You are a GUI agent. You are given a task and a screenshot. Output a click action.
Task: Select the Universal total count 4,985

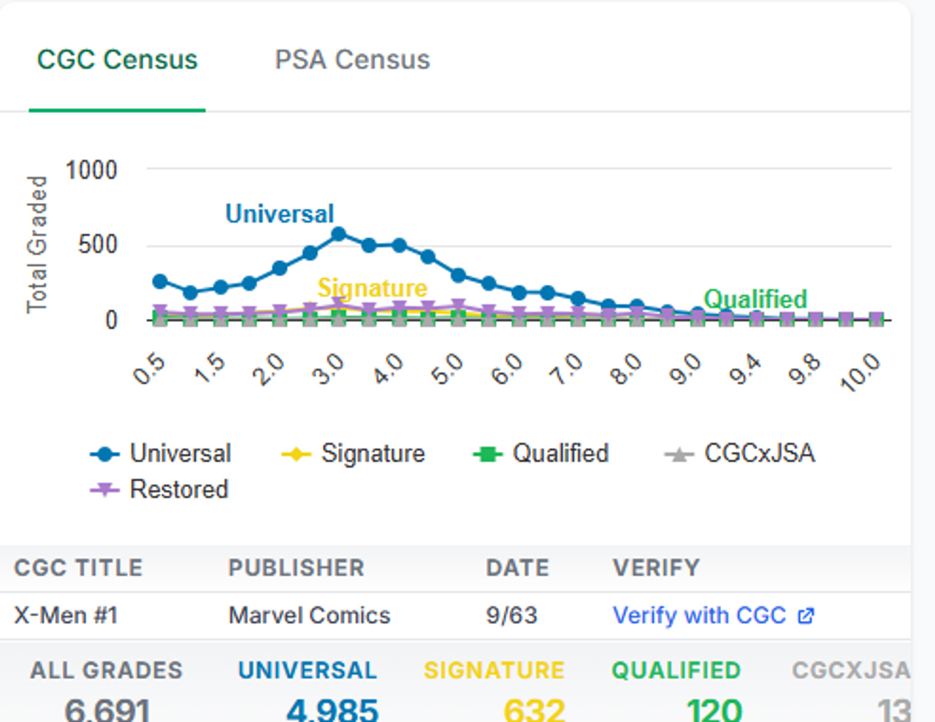332,710
